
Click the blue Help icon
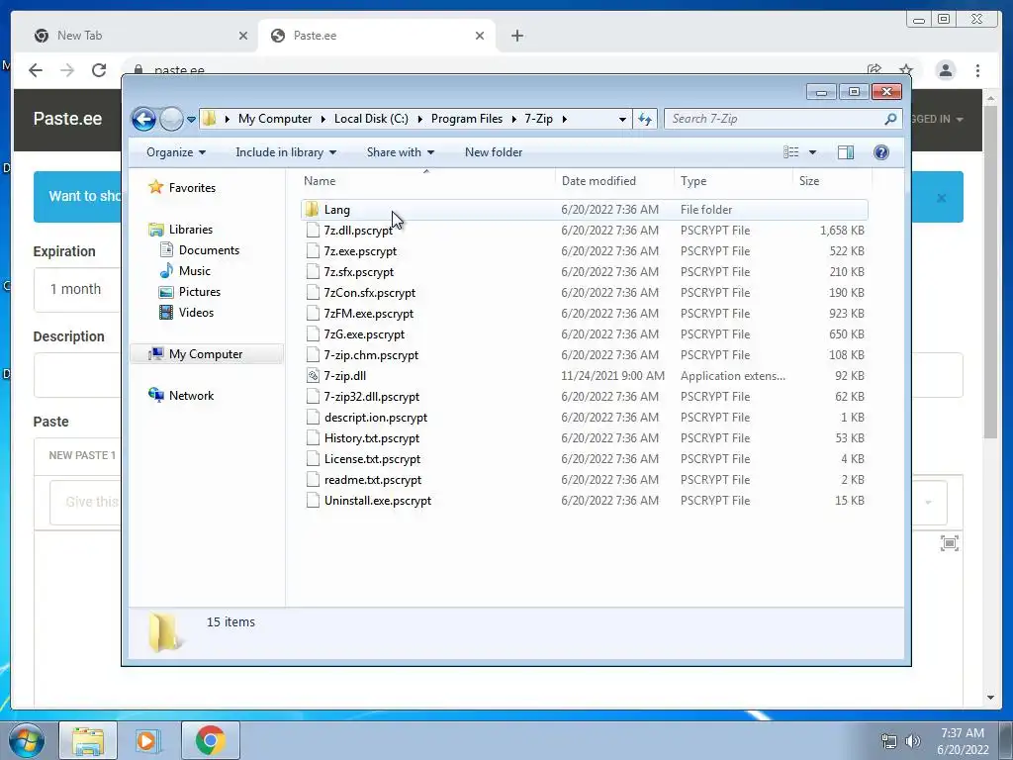(881, 152)
